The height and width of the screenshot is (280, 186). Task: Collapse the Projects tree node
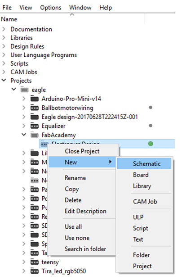(4, 81)
